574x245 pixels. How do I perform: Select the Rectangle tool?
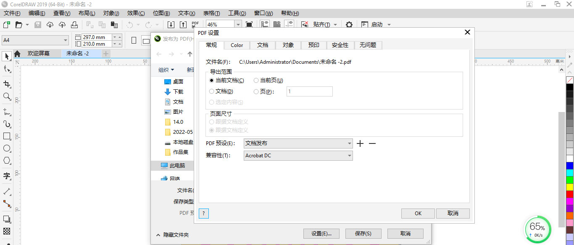[6, 136]
